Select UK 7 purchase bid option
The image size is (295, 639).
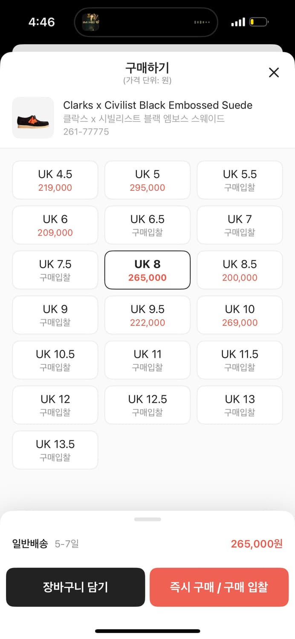[x=240, y=225]
